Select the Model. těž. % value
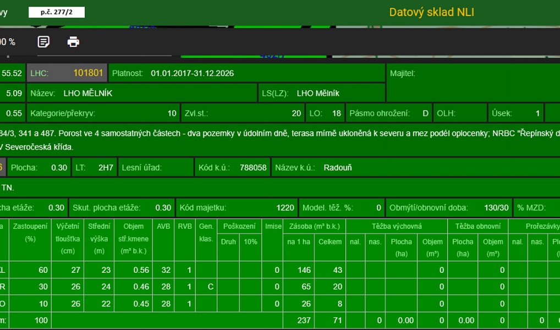560x330 pixels. pos(378,207)
